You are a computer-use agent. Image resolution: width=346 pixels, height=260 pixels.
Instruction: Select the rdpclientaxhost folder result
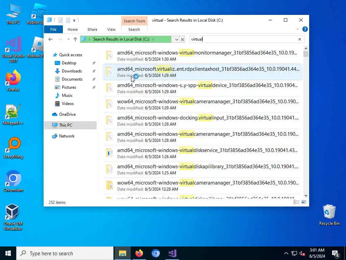click(202, 72)
